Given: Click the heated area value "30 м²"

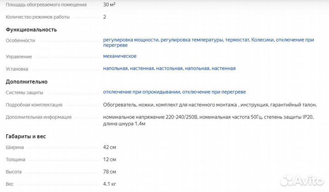Looking at the screenshot, I should [x=109, y=5].
